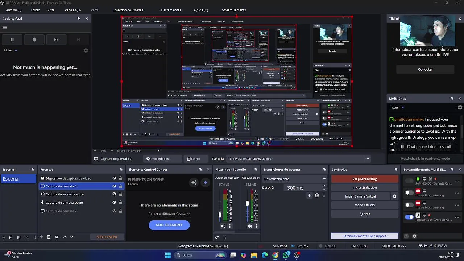The height and width of the screenshot is (261, 464).
Task: Click the sparkle icon in Elements Control Center
Action: [194, 182]
